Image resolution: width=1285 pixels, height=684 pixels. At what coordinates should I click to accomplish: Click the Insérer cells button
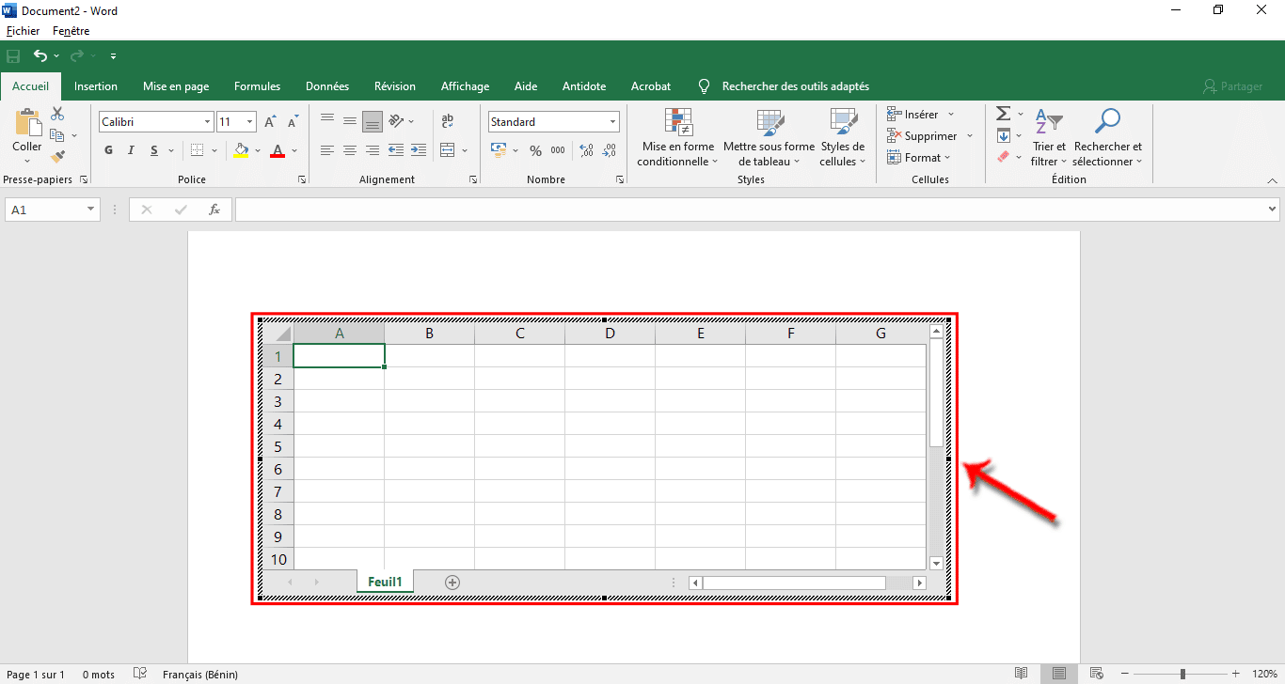(x=920, y=114)
